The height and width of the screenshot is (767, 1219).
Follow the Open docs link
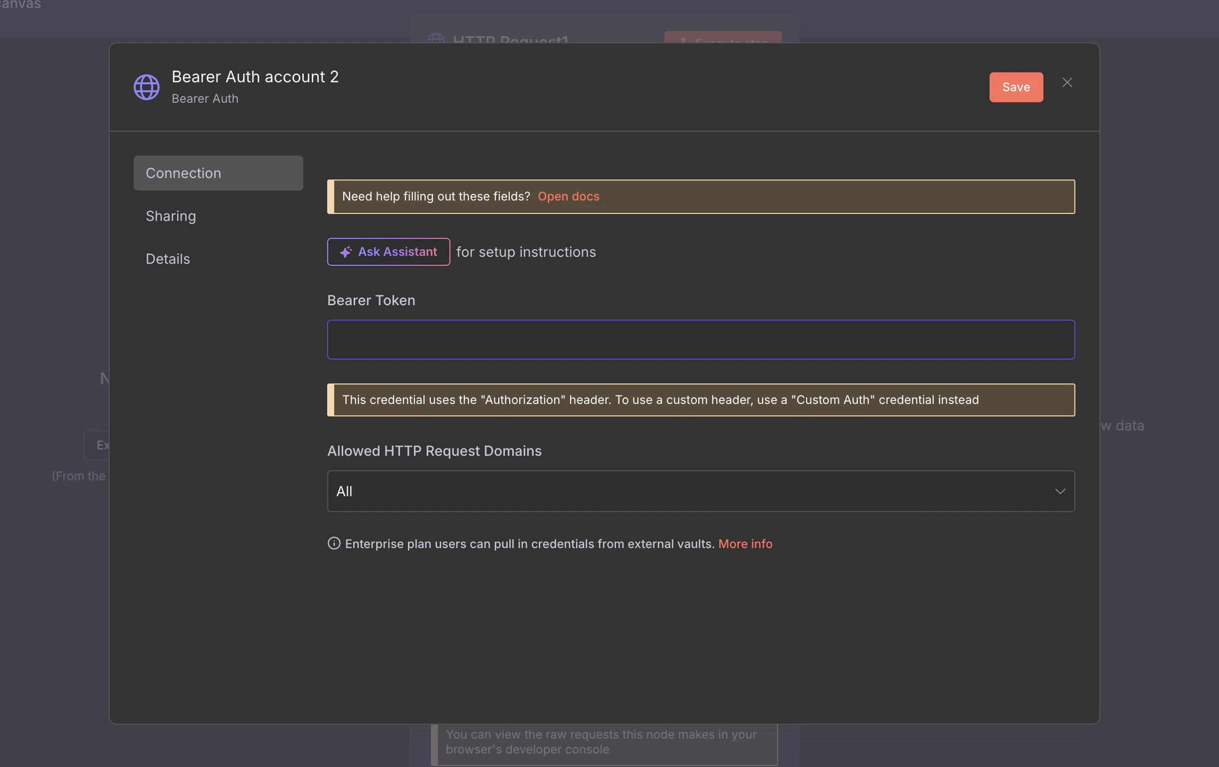coord(568,196)
